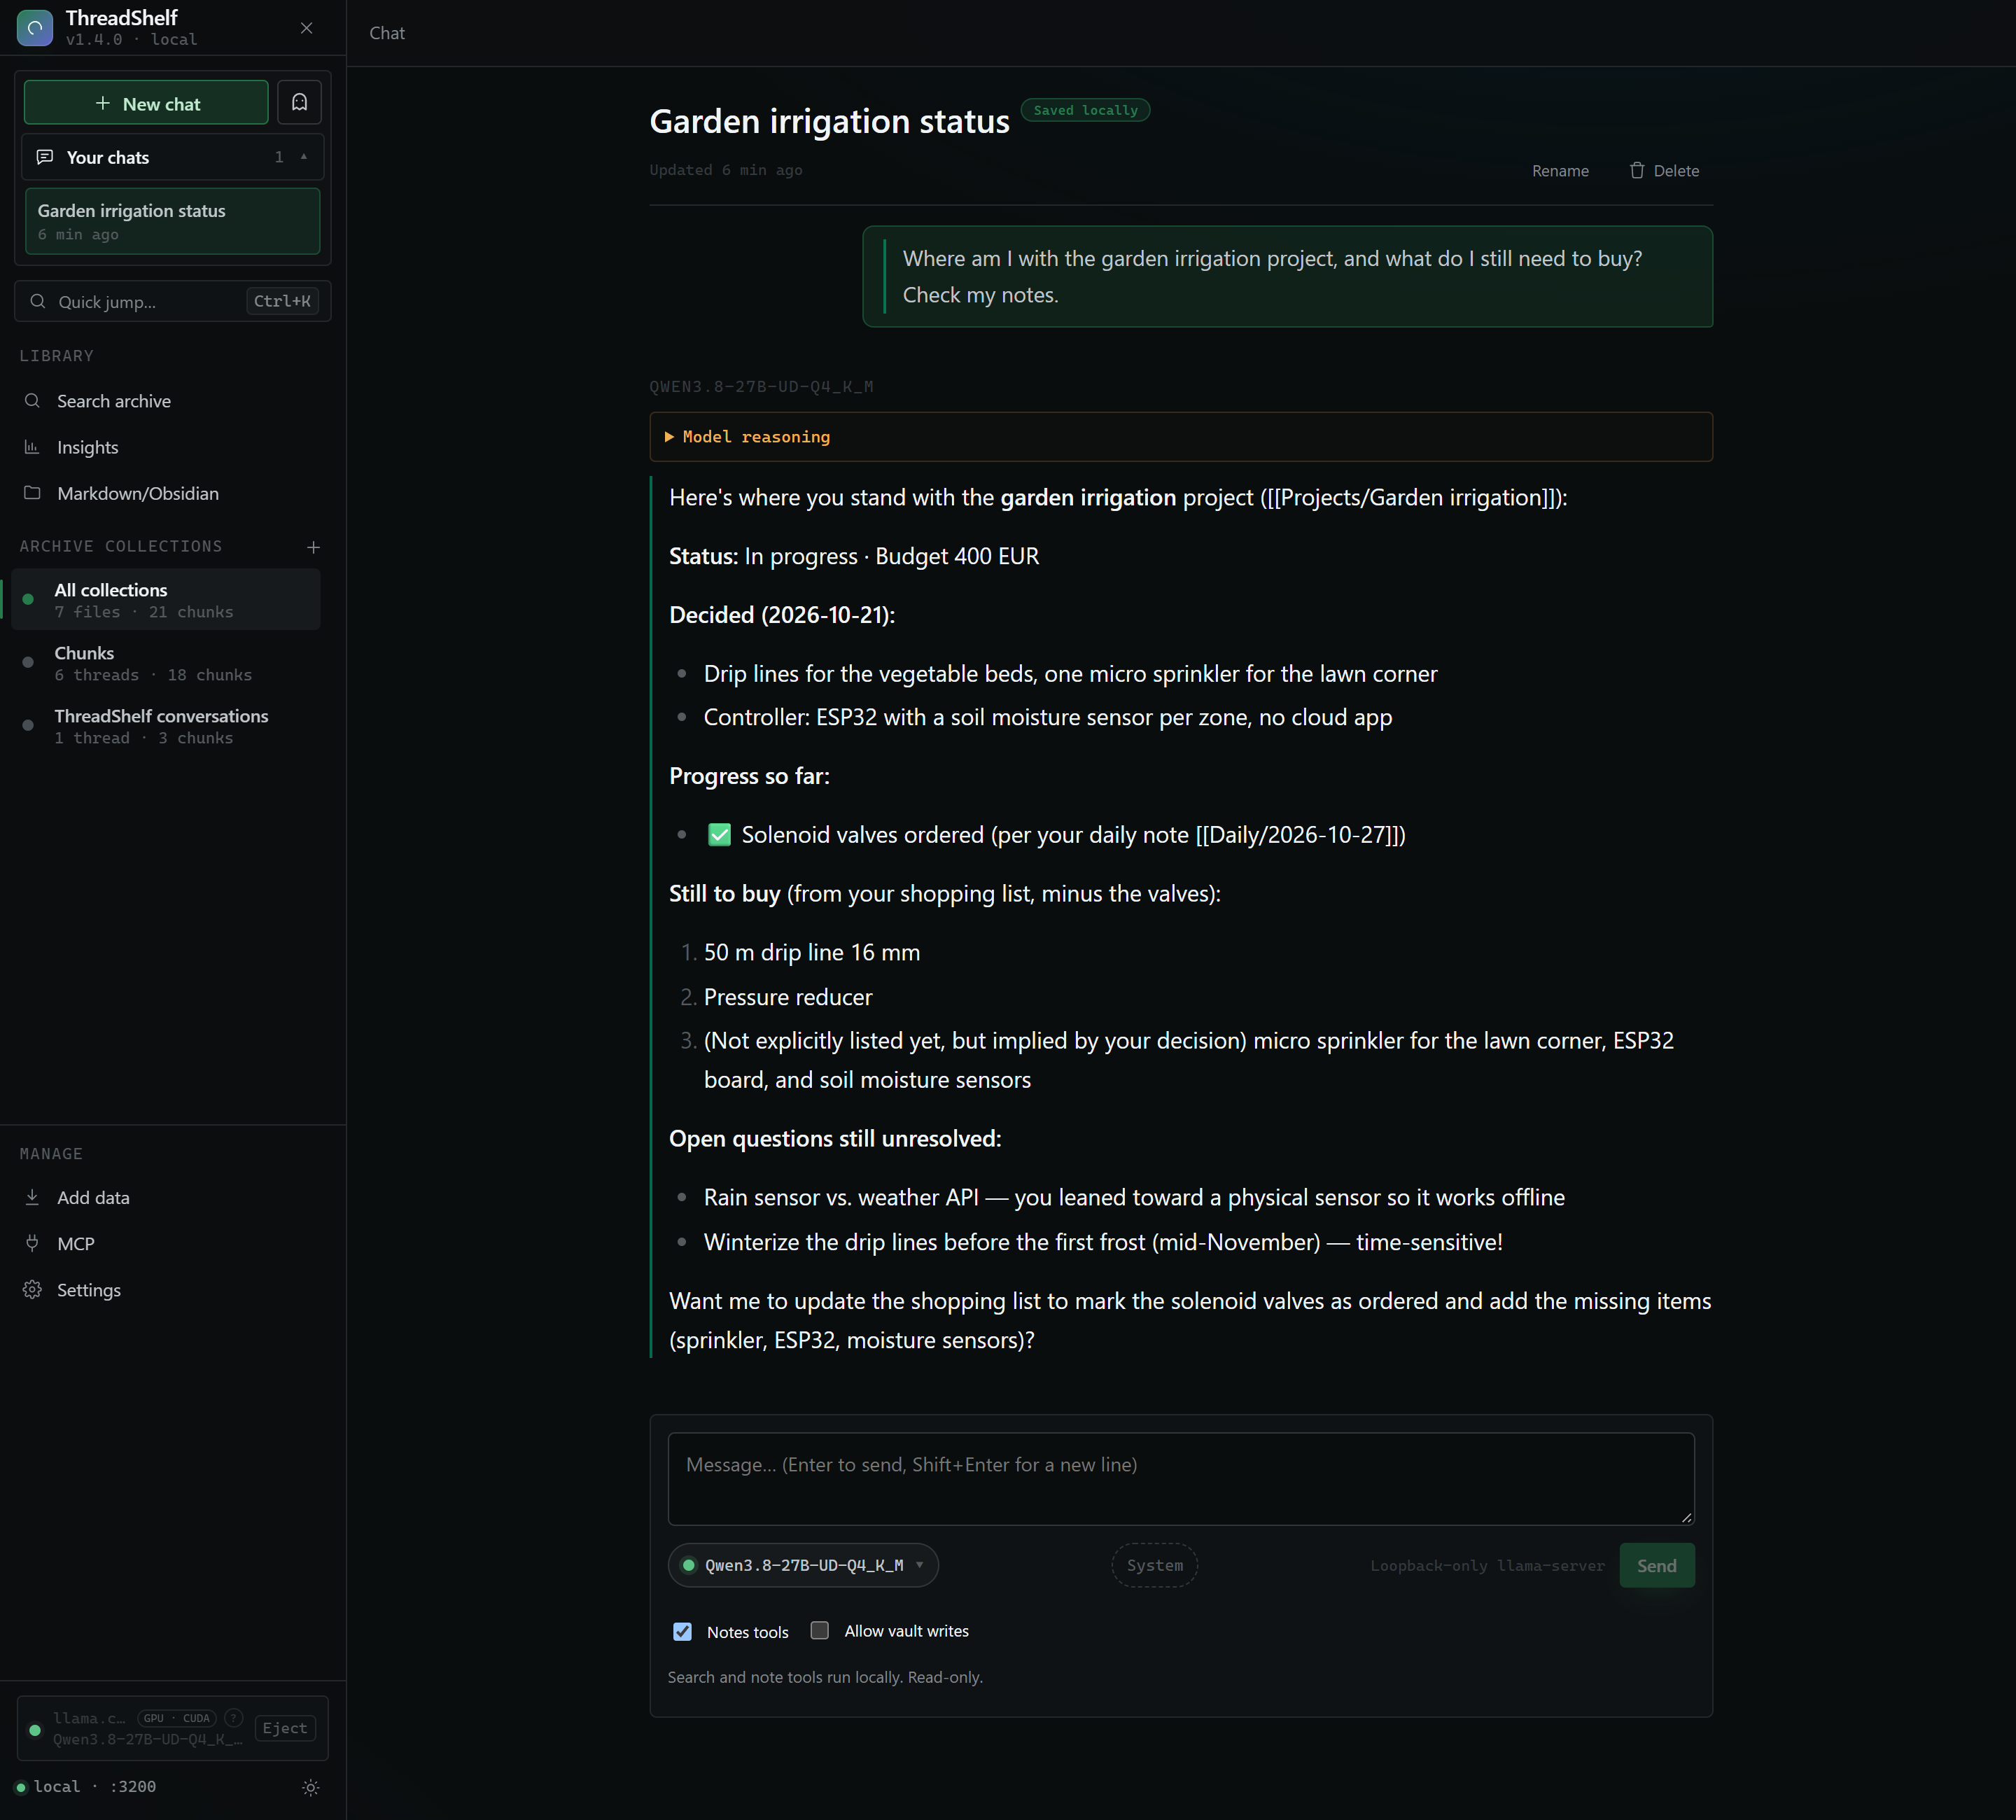This screenshot has width=2016, height=1820.
Task: Enable Allow vault writes checkbox
Action: click(x=820, y=1631)
